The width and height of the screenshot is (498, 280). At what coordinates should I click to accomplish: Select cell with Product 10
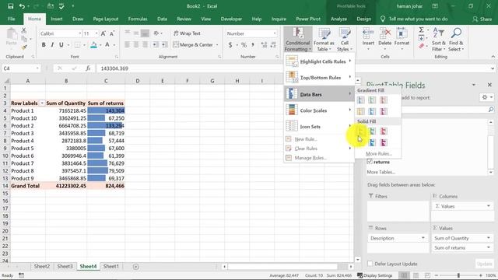[x=28, y=118]
